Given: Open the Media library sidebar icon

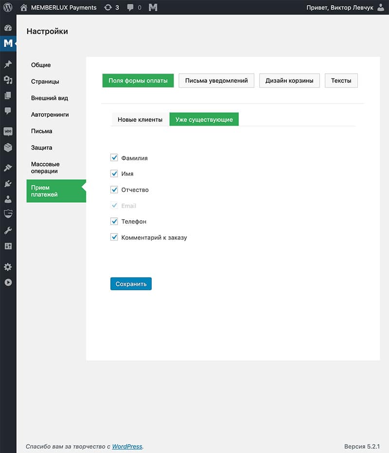Looking at the screenshot, I should [x=8, y=80].
